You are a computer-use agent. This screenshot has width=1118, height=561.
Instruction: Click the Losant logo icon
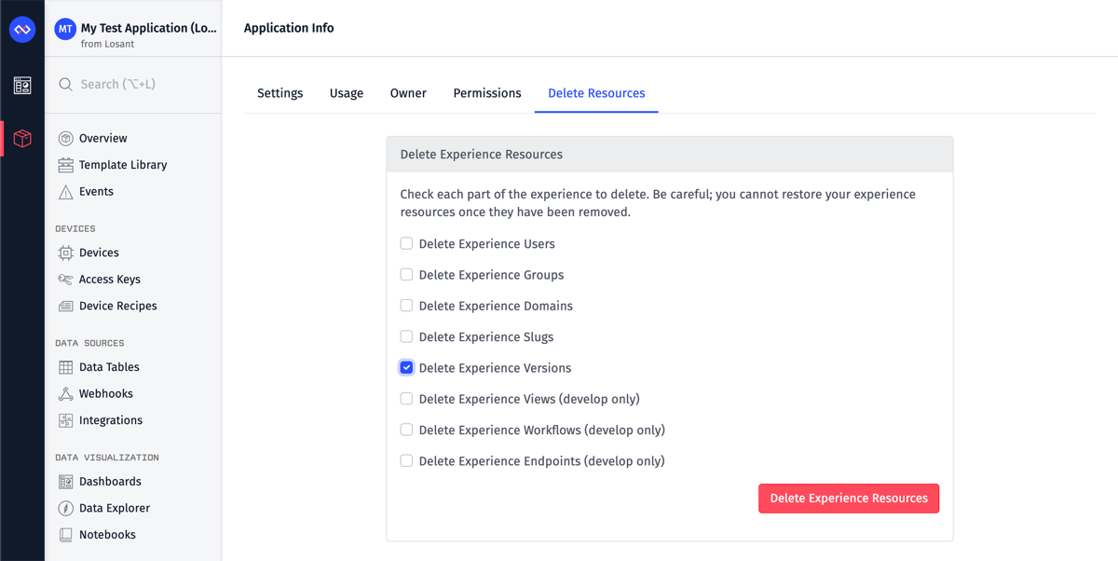pos(22,29)
